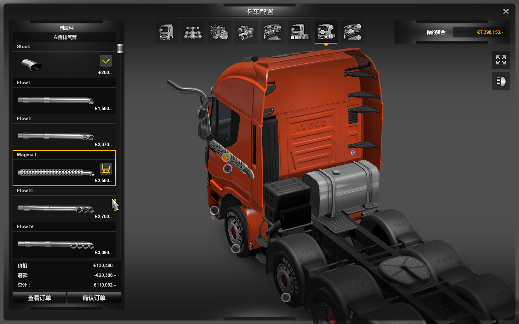Pick the Flow III exhaust pipe

coord(64,208)
